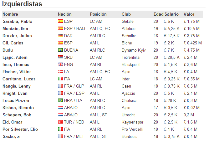Sort by the Salario column header
Image resolution: width=209 pixels, height=142 pixels.
click(171, 14)
